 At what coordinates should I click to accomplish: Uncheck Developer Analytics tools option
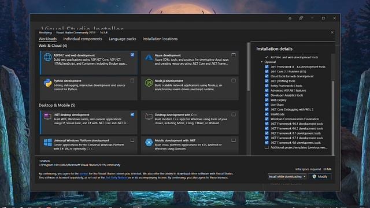click(x=267, y=95)
